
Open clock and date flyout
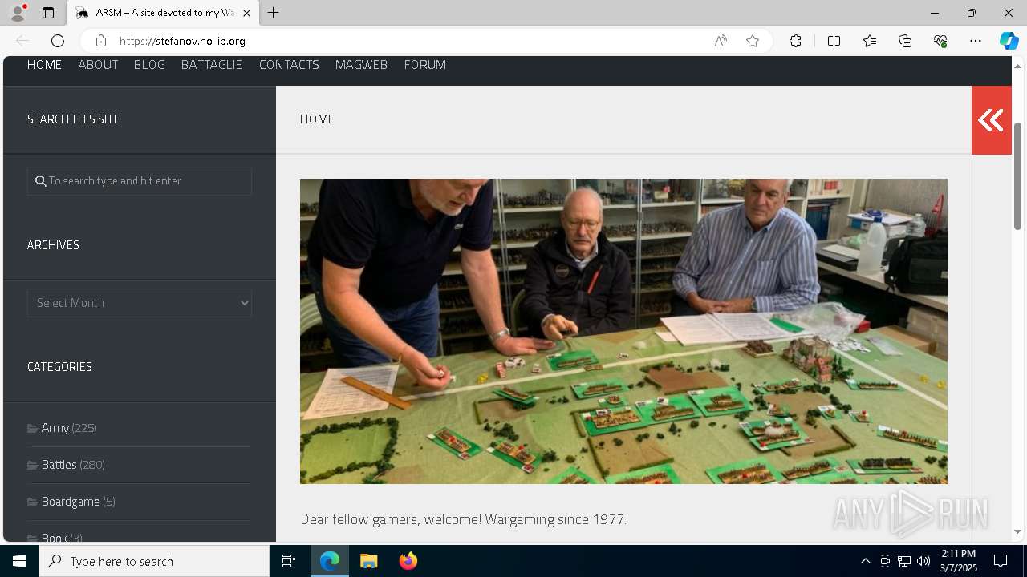958,561
